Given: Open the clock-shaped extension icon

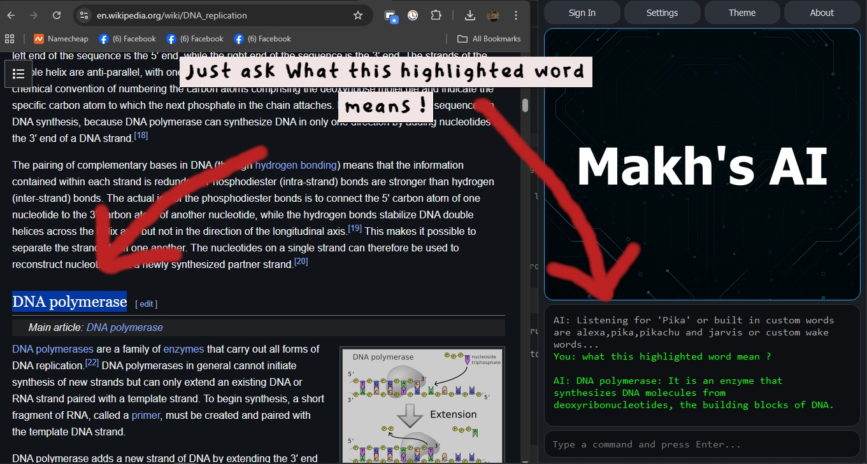Looking at the screenshot, I should [413, 15].
